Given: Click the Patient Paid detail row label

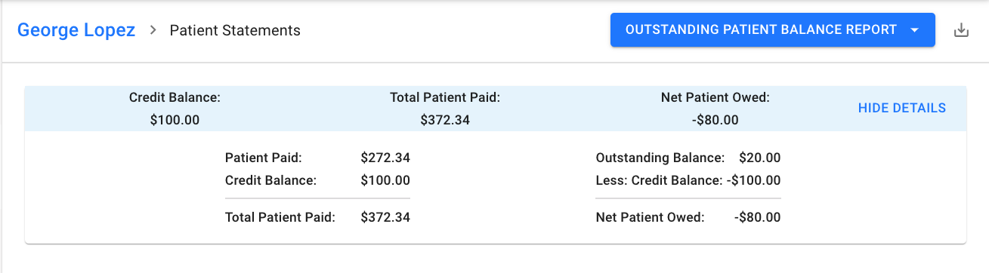Looking at the screenshot, I should [x=264, y=158].
